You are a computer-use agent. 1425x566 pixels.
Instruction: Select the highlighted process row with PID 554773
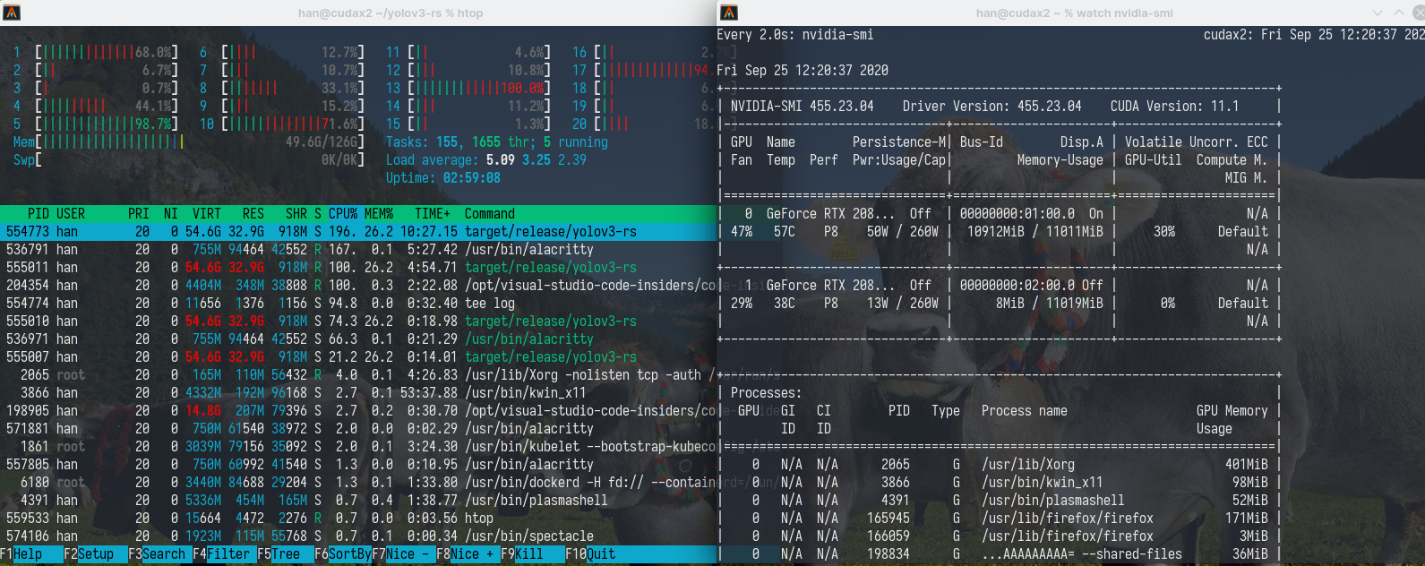pos(358,232)
